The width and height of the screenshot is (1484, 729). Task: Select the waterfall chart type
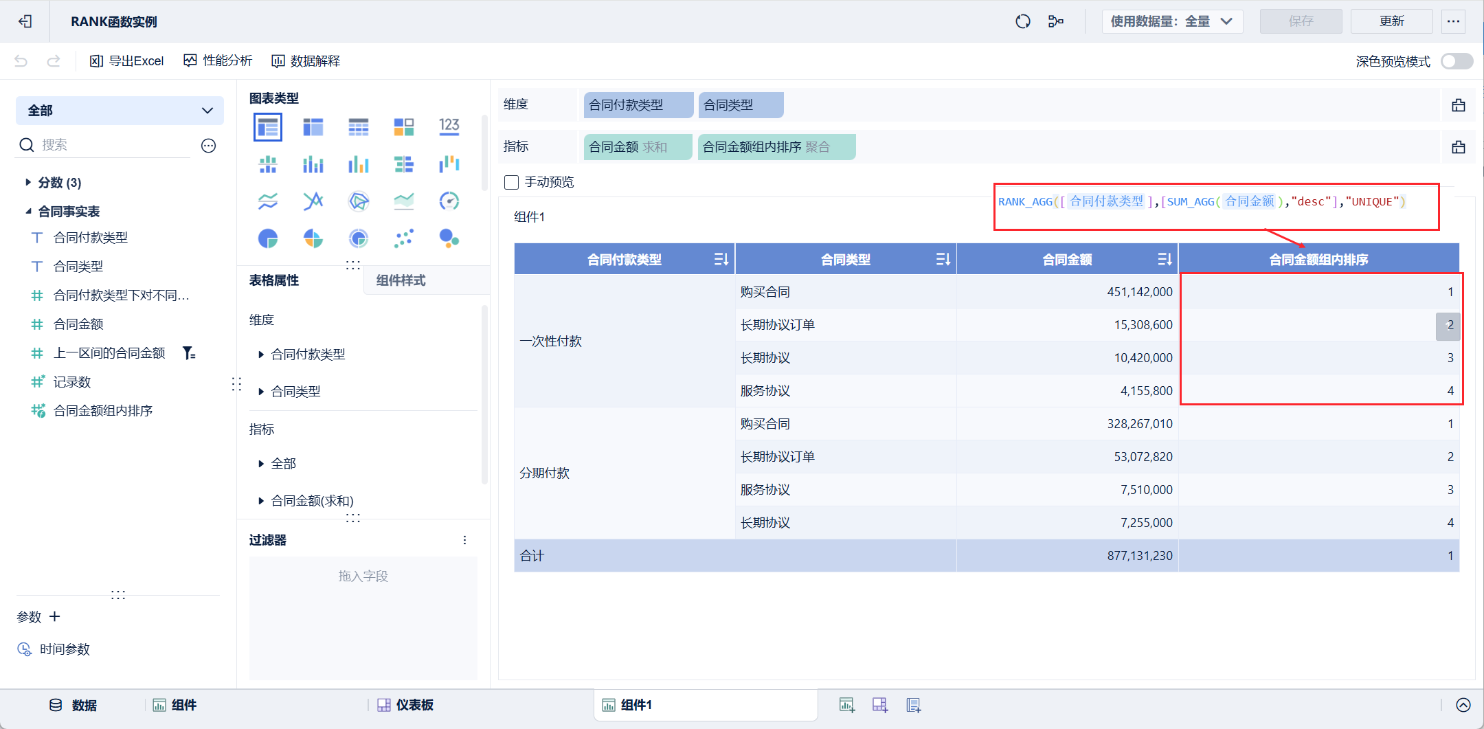click(449, 164)
